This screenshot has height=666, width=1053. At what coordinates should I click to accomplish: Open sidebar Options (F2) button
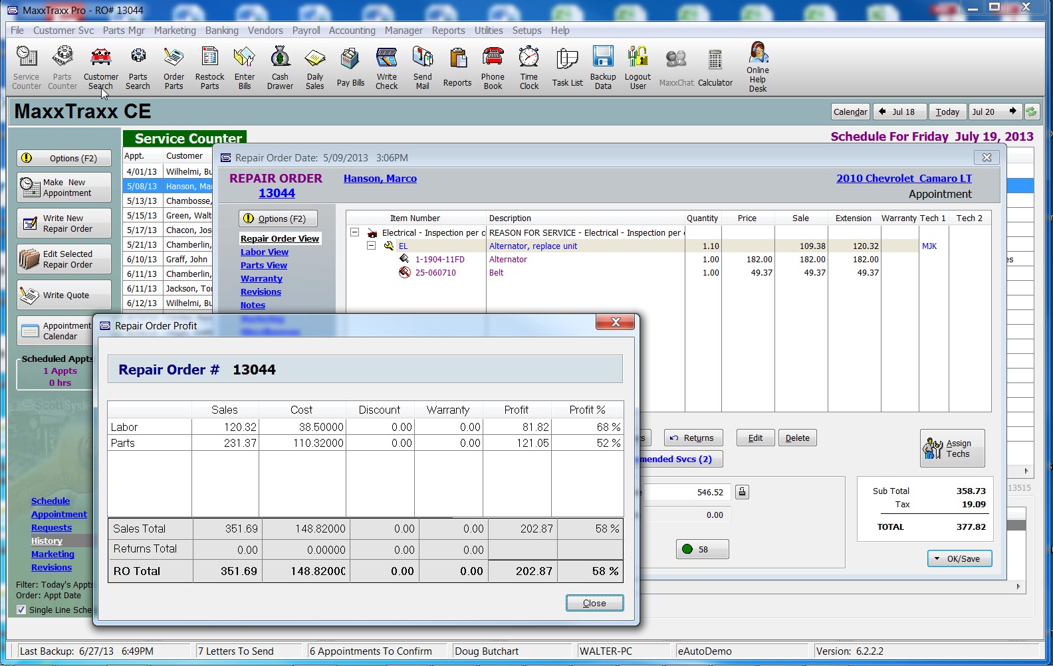(x=64, y=158)
